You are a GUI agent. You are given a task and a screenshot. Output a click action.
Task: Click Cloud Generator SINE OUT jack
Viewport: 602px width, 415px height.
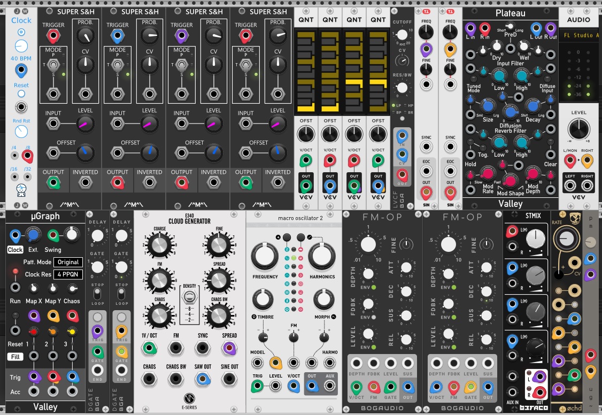click(x=229, y=379)
